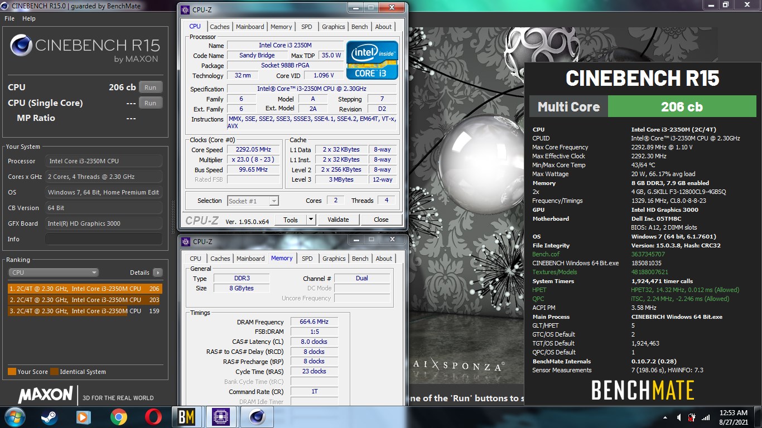
Task: Open the volume control tray icon
Action: pos(679,417)
